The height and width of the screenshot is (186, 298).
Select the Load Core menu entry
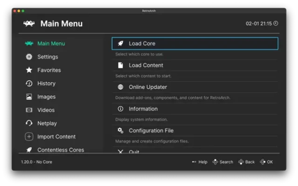point(195,43)
